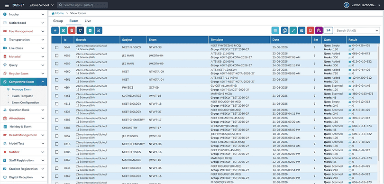This screenshot has width=384, height=184.
Task: Click the blue copy pages icon
Action: (285, 30)
